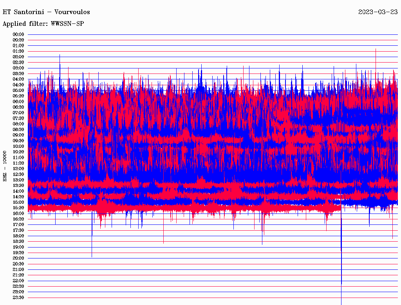401x305 pixels.
Task: Select the 12:30 time label
Action: click(18, 174)
